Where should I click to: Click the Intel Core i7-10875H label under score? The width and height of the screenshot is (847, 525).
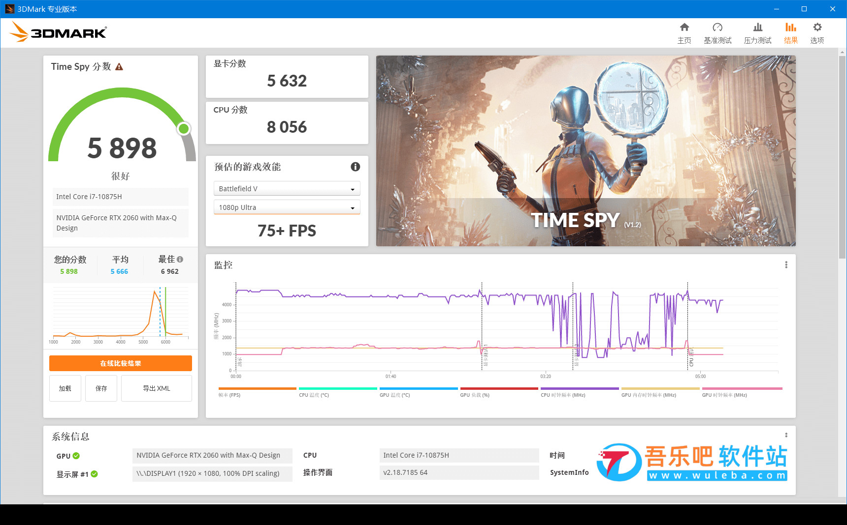pyautogui.click(x=121, y=197)
